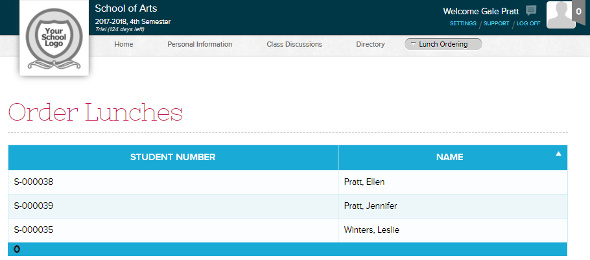Image resolution: width=590 pixels, height=260 pixels.
Task: Click the school logo placeholder image
Action: coord(54,38)
